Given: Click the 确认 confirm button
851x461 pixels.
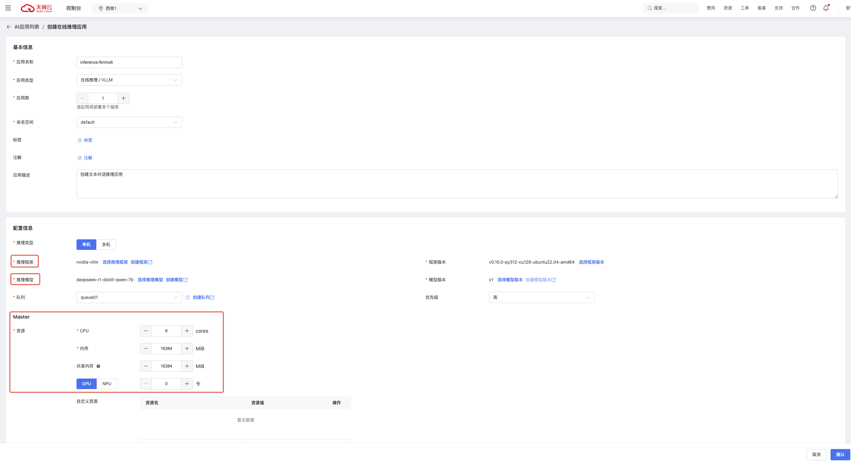Looking at the screenshot, I should coord(840,455).
